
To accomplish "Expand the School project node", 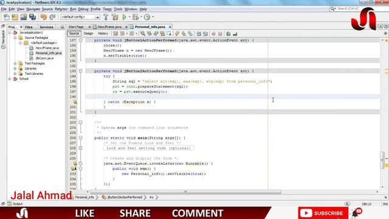I will [10, 78].
